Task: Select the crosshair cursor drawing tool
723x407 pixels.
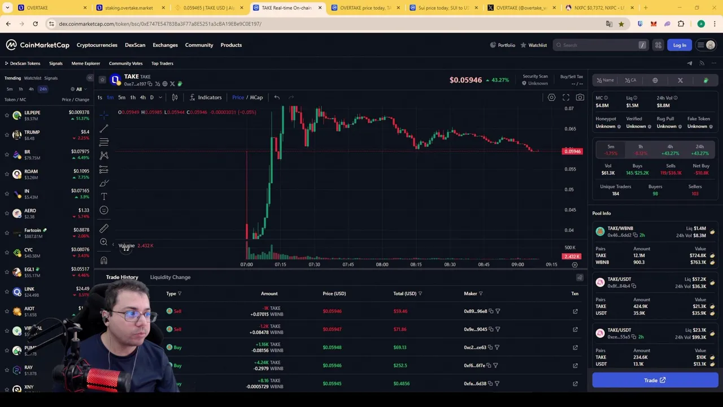Action: coord(104,115)
